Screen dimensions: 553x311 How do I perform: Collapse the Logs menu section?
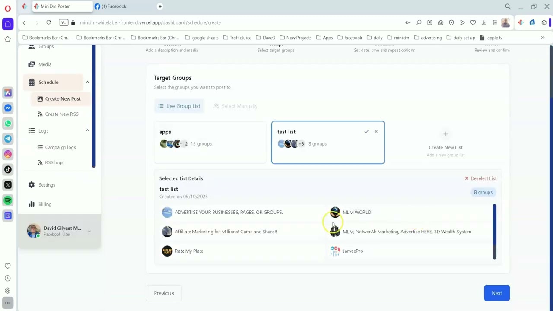pyautogui.click(x=87, y=131)
